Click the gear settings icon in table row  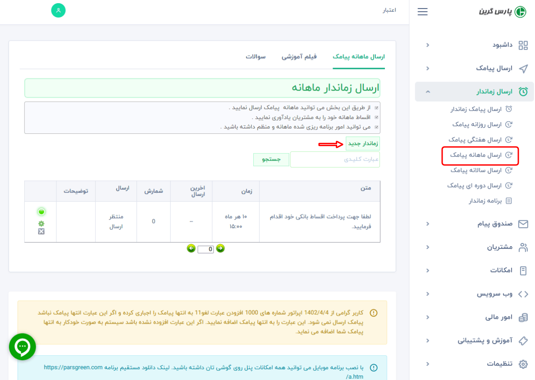(41, 224)
